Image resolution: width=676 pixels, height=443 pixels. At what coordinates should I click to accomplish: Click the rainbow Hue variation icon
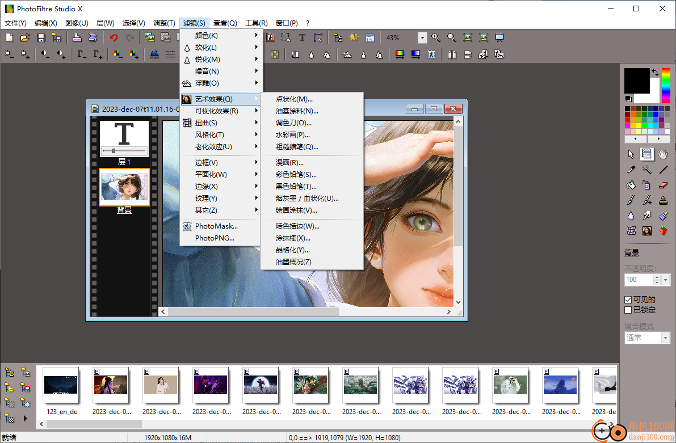(400, 54)
